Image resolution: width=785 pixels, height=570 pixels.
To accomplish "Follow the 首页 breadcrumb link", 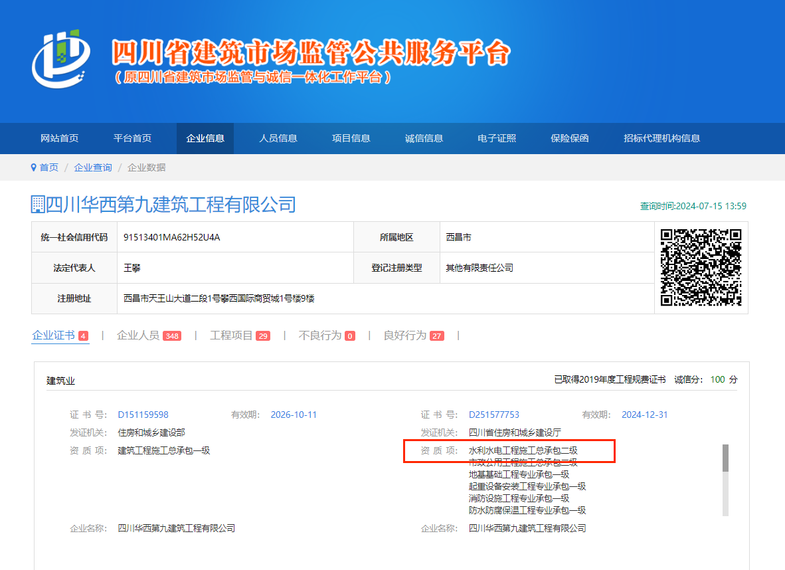I will [49, 167].
